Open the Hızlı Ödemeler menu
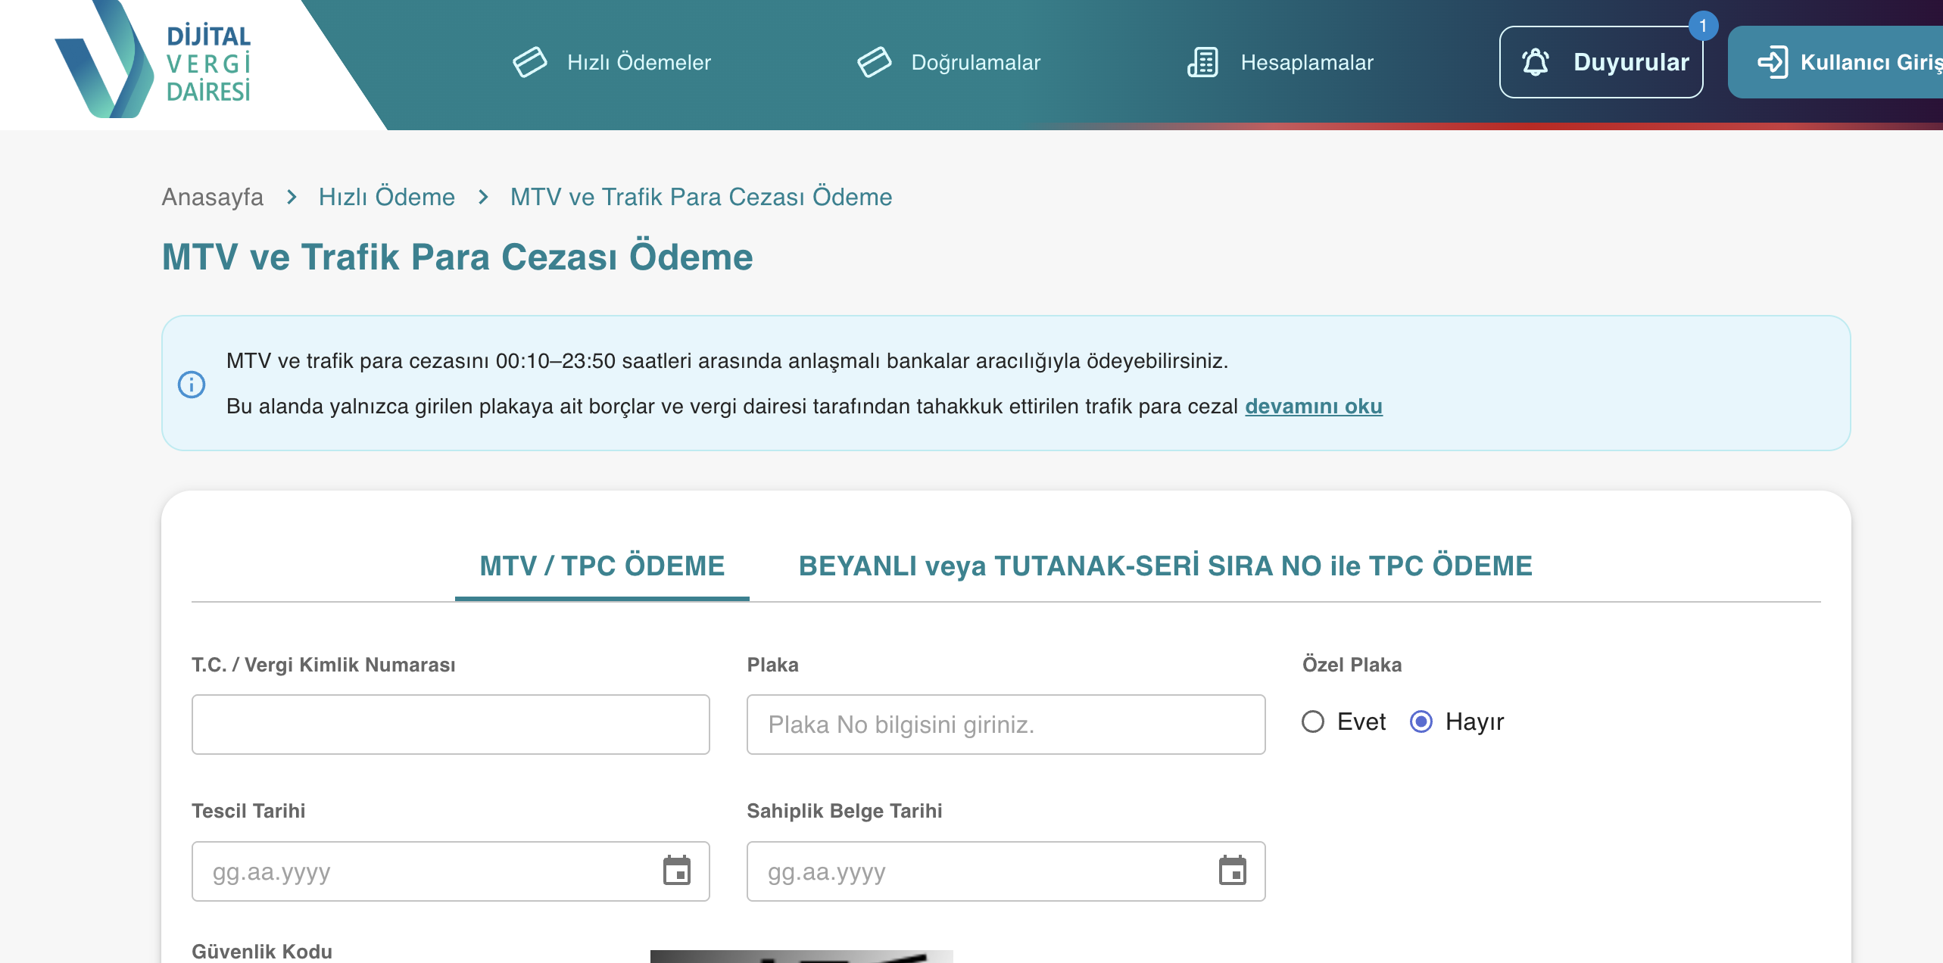Viewport: 1943px width, 963px height. click(x=639, y=62)
